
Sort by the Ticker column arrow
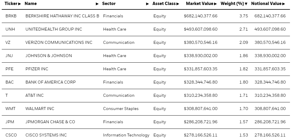(x=19, y=4)
